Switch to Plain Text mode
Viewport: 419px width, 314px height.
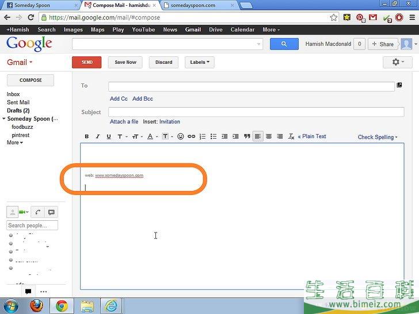pos(312,136)
